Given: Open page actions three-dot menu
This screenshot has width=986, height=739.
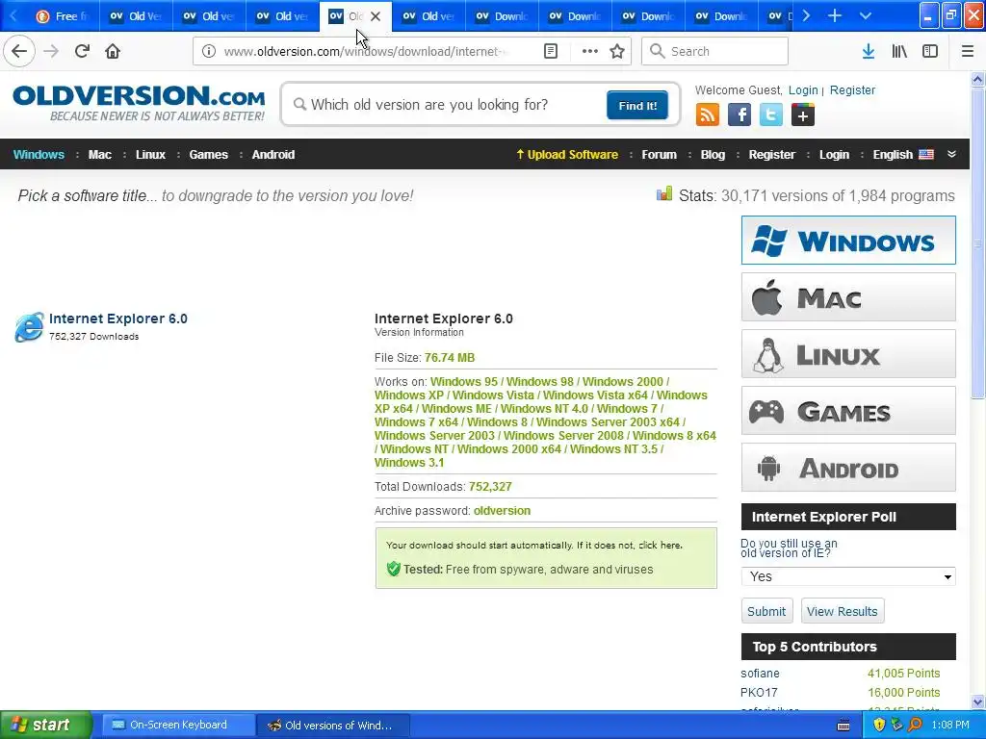Looking at the screenshot, I should pos(589,51).
